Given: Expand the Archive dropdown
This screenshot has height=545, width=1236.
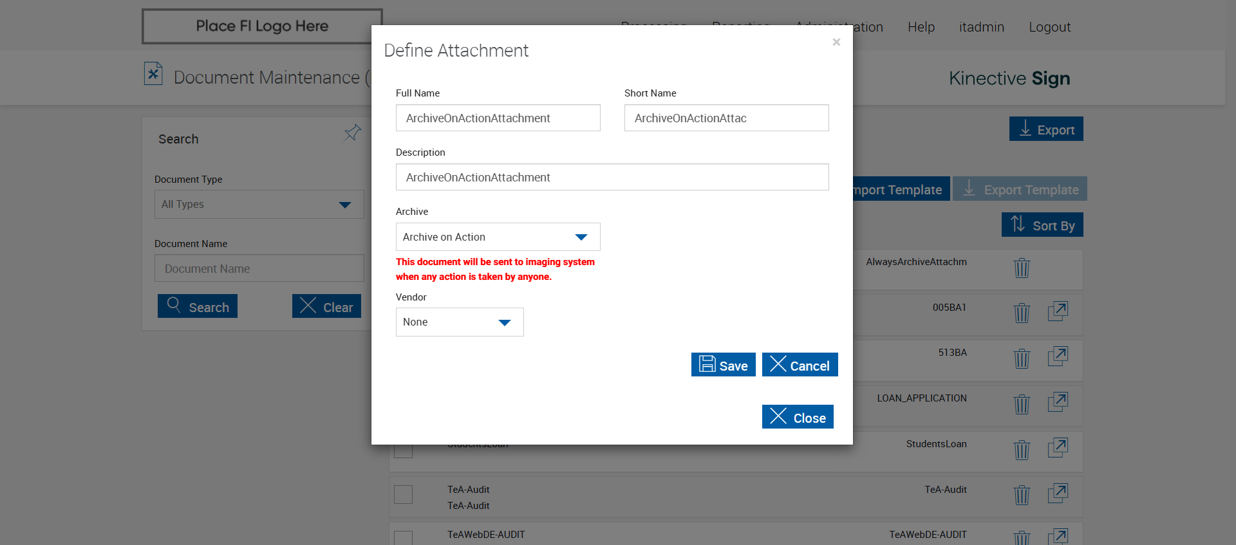Looking at the screenshot, I should [498, 237].
